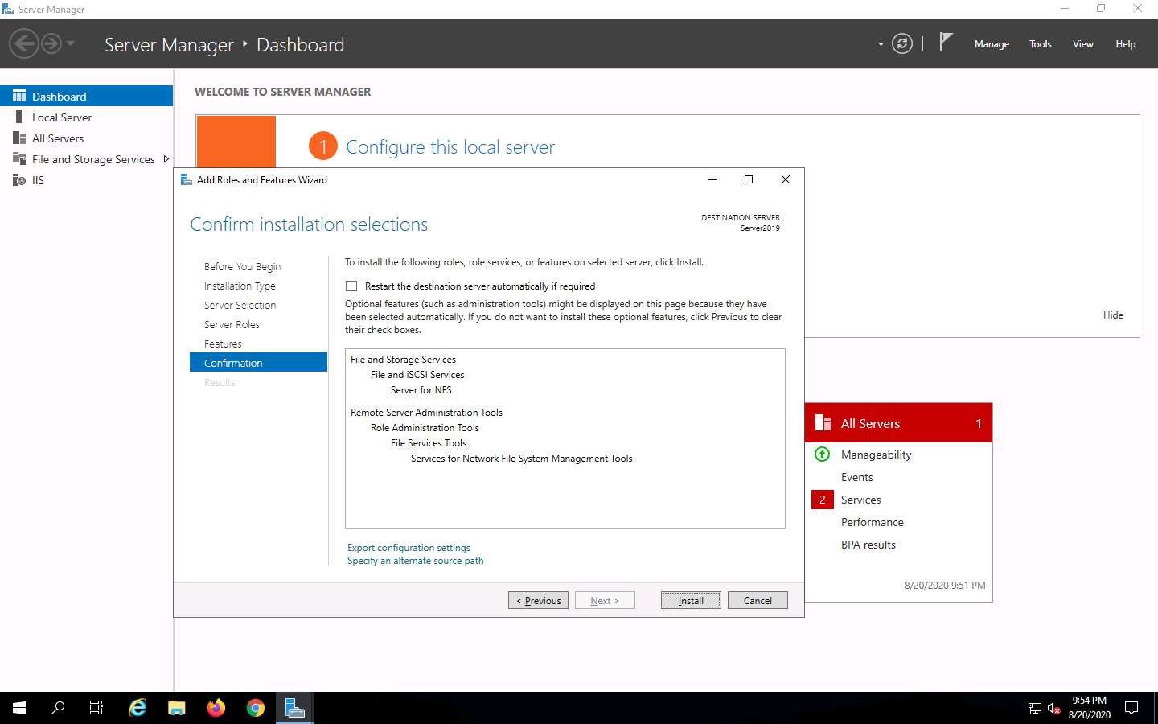Screen dimensions: 1158x724
Task: Click the Previous button in wizard
Action: pyautogui.click(x=538, y=600)
